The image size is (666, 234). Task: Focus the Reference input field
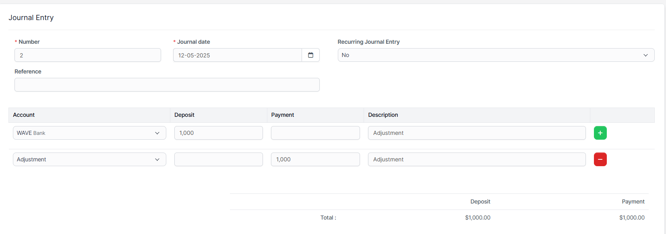167,85
